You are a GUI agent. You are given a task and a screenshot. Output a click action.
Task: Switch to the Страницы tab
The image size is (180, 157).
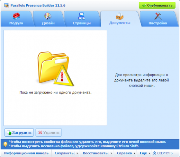click(82, 19)
